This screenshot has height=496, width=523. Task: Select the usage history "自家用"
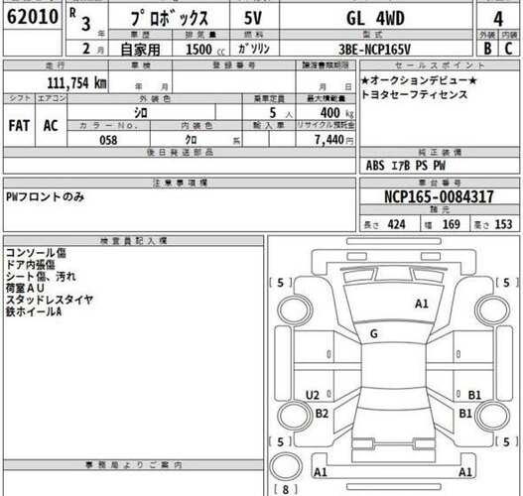[140, 50]
